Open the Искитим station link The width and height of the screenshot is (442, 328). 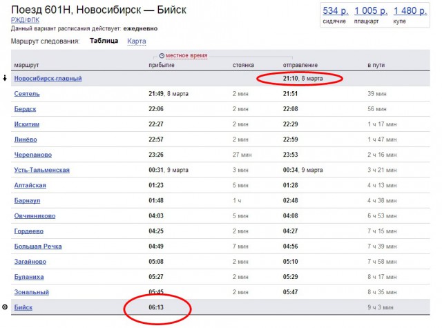click(x=28, y=124)
